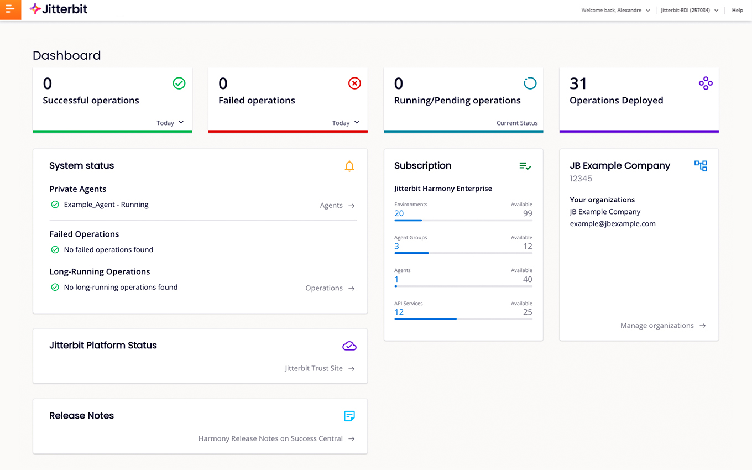Click the organization hierarchy icon
Viewport: 752px width, 470px height.
pos(701,166)
